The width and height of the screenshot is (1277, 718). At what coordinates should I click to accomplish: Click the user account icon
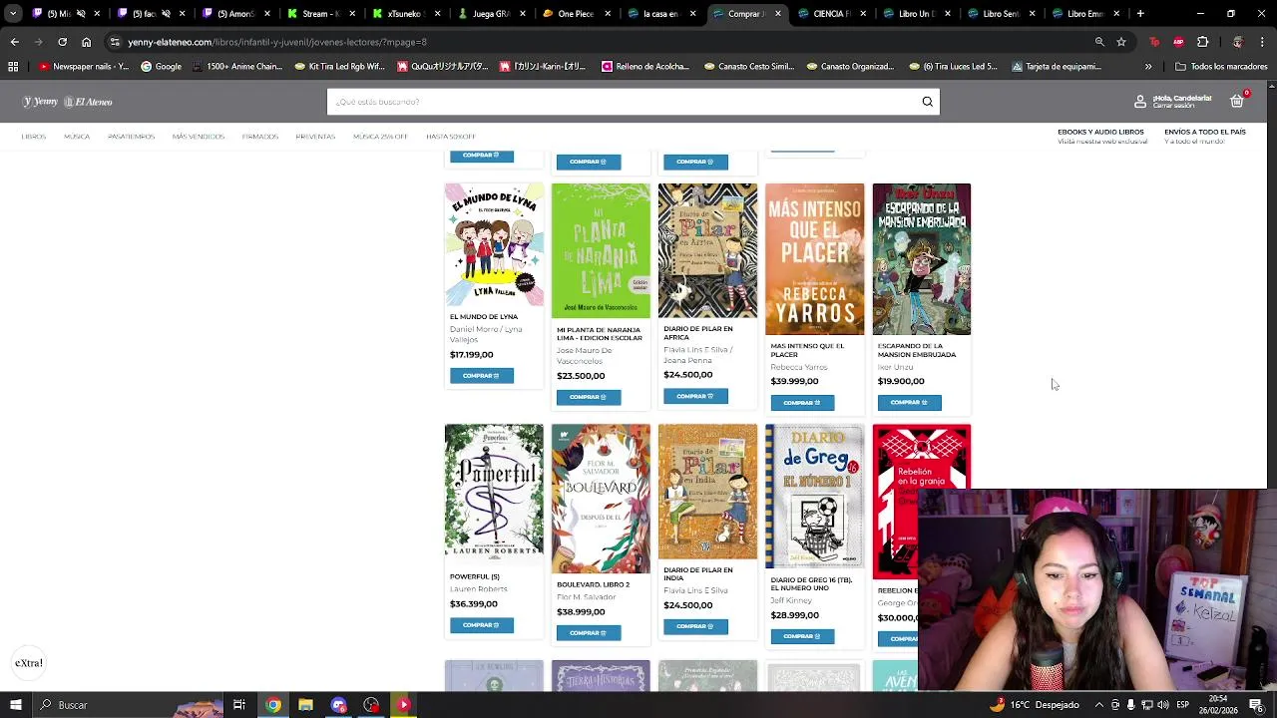[x=1140, y=102]
